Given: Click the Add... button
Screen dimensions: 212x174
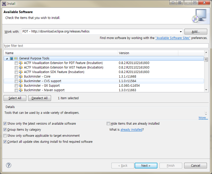Looking at the screenshot, I should [x=196, y=32].
